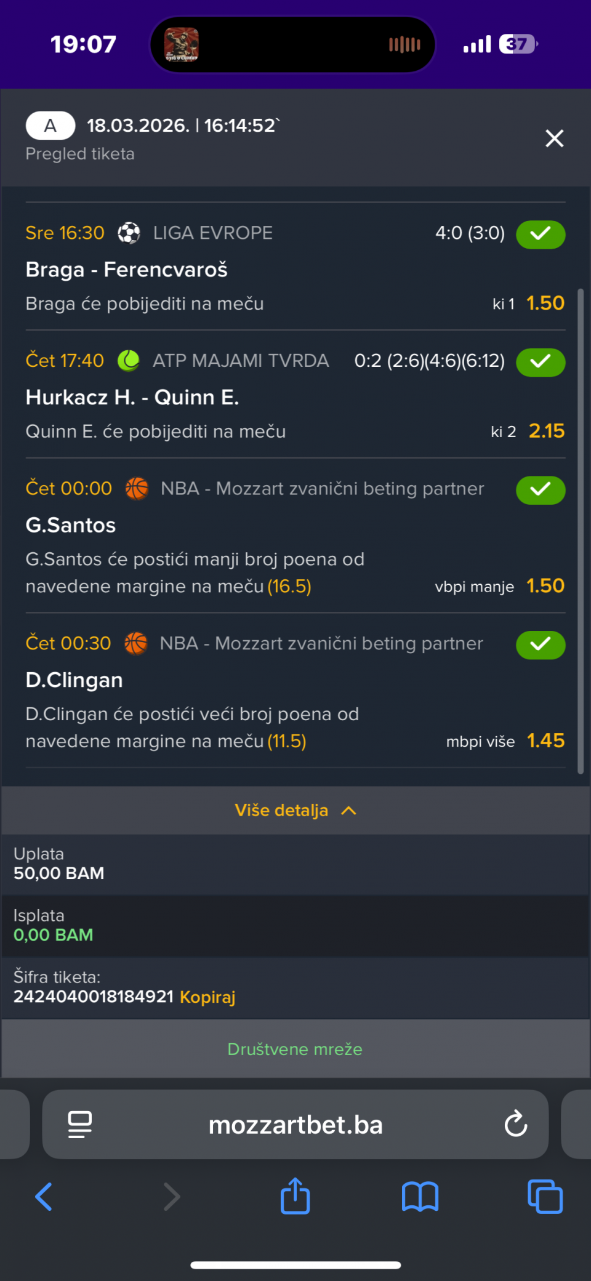591x1281 pixels.
Task: Click the ticket list scrollbar
Action: pyautogui.click(x=580, y=529)
